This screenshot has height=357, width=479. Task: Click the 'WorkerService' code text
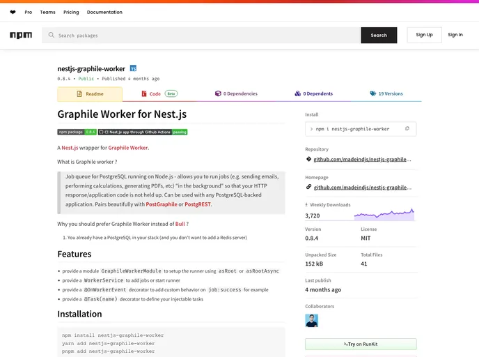coord(104,280)
